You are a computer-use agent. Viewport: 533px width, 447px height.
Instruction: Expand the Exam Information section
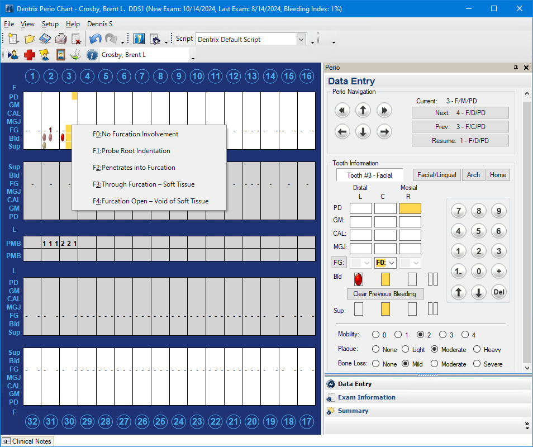click(366, 397)
